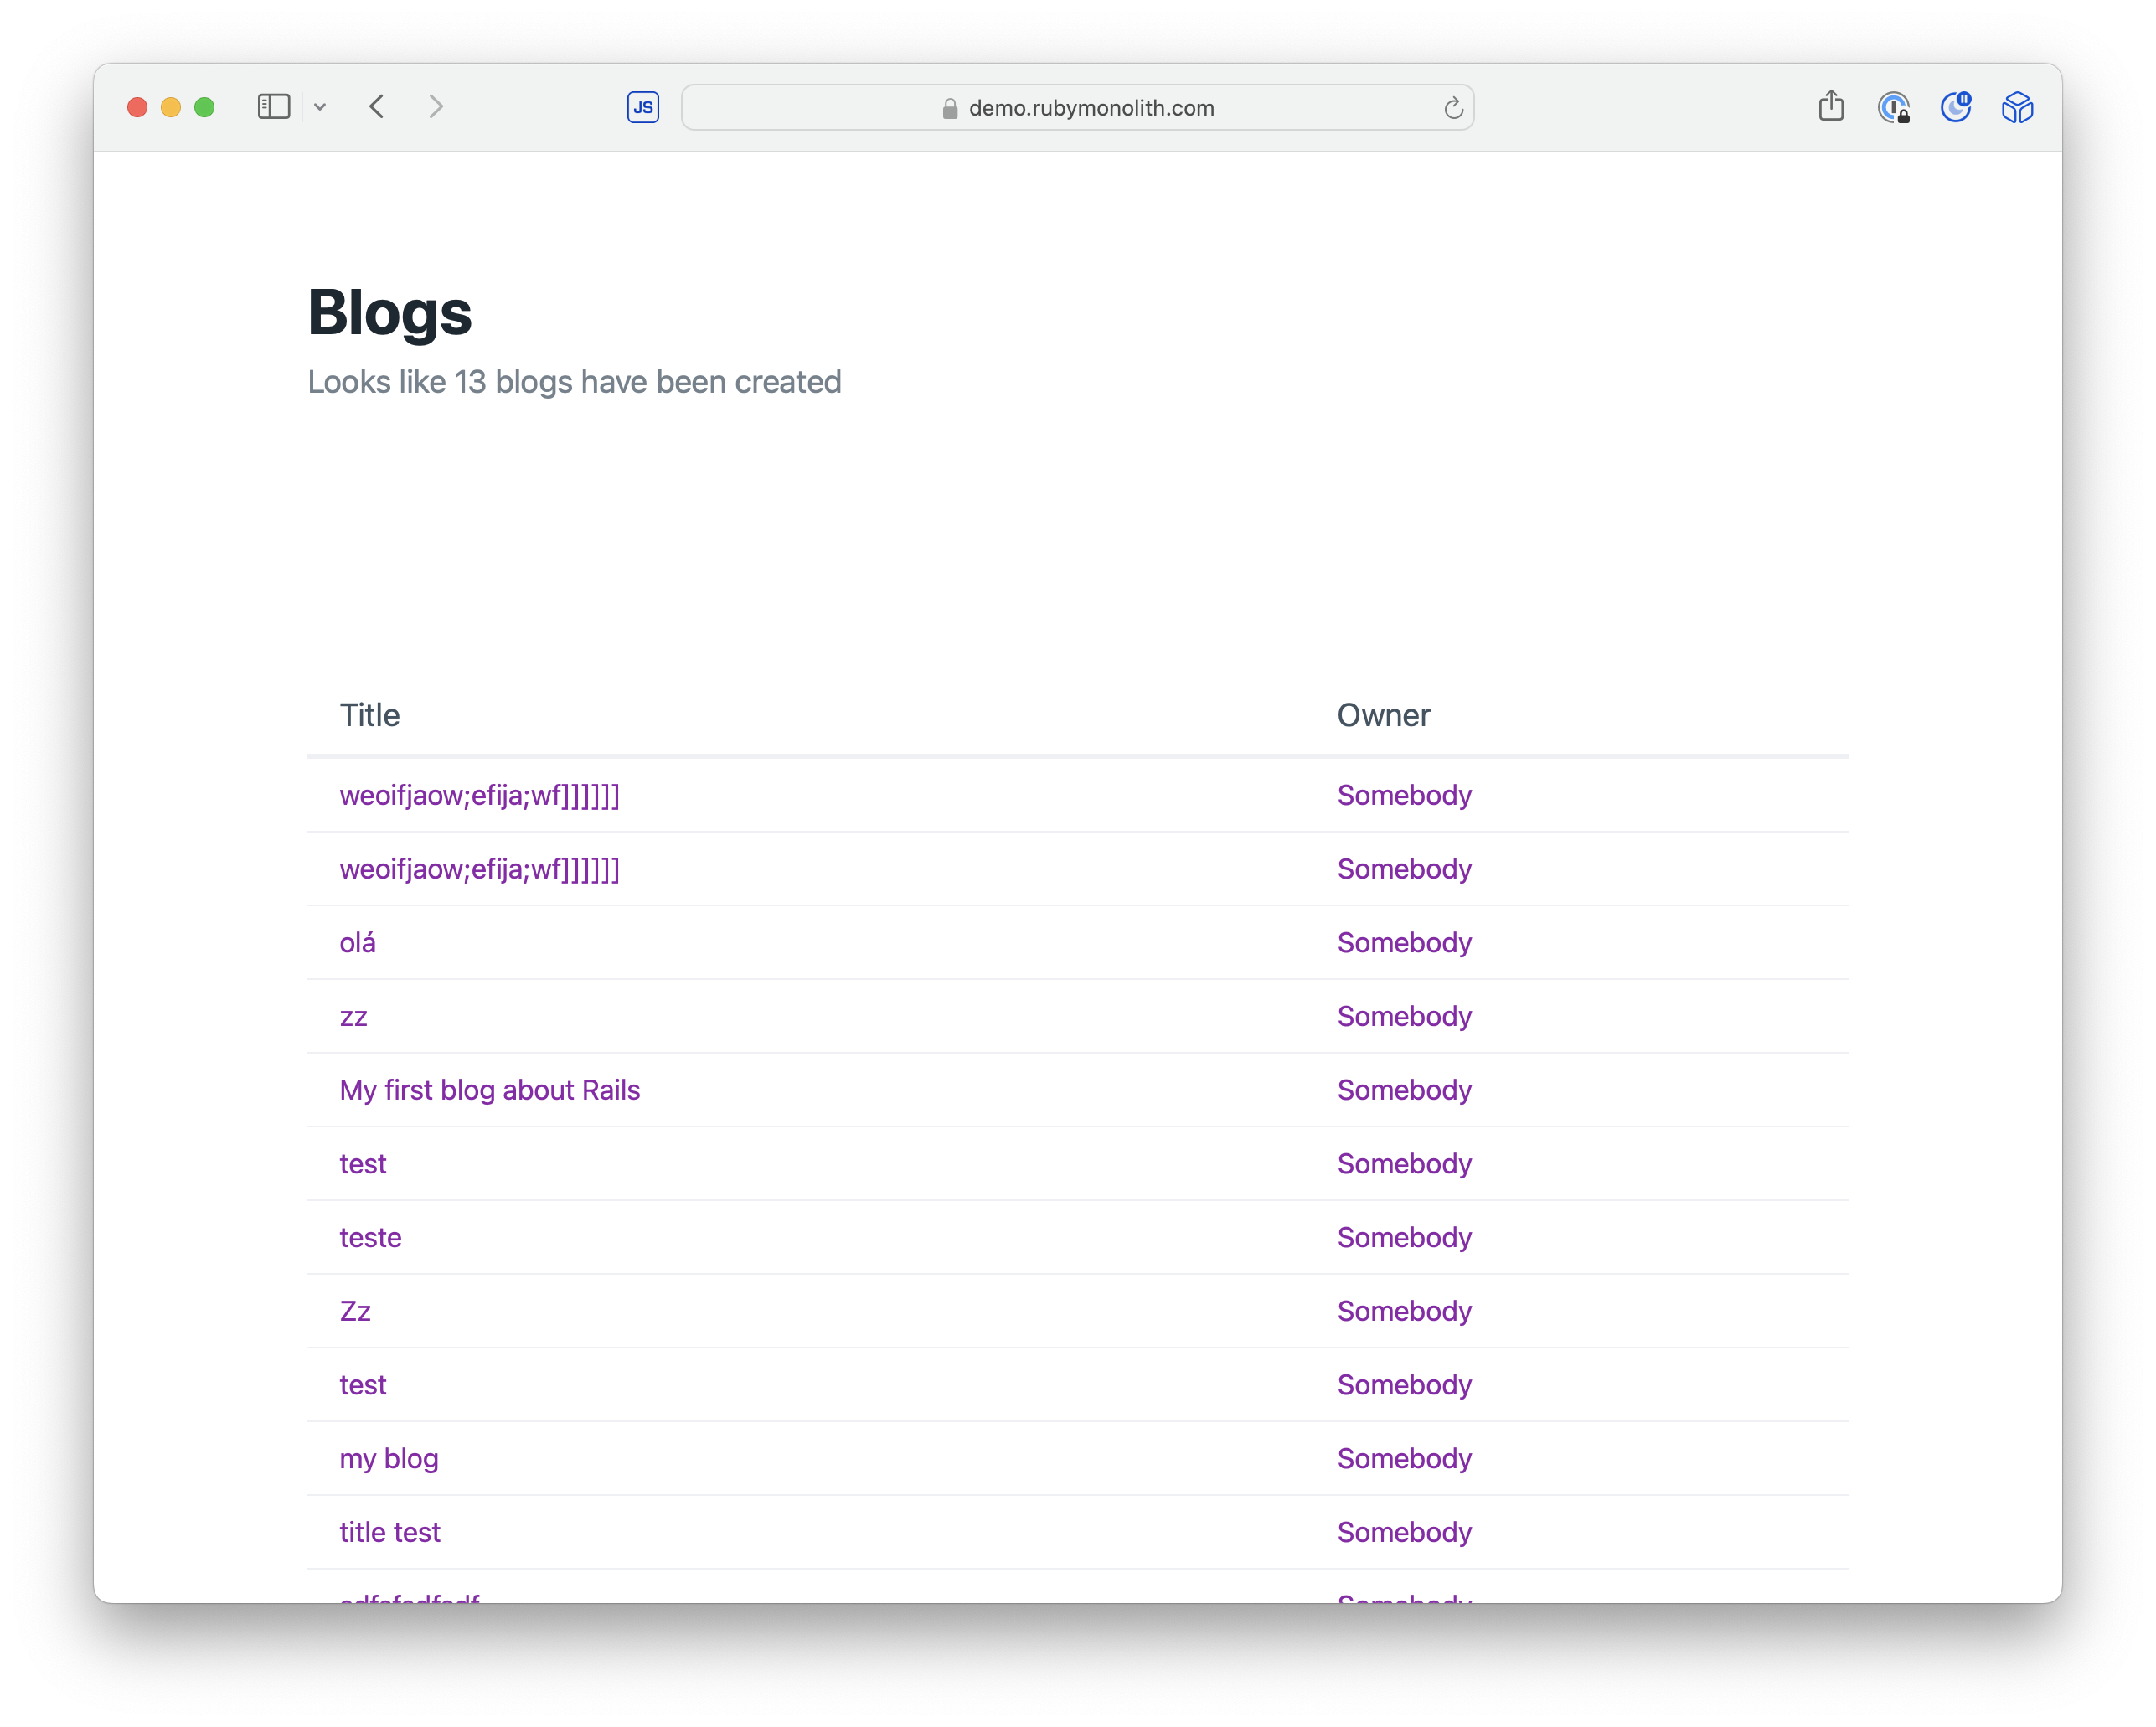Open the 1Password extension icon
Screen dimensions: 2156x1727
click(1893, 107)
